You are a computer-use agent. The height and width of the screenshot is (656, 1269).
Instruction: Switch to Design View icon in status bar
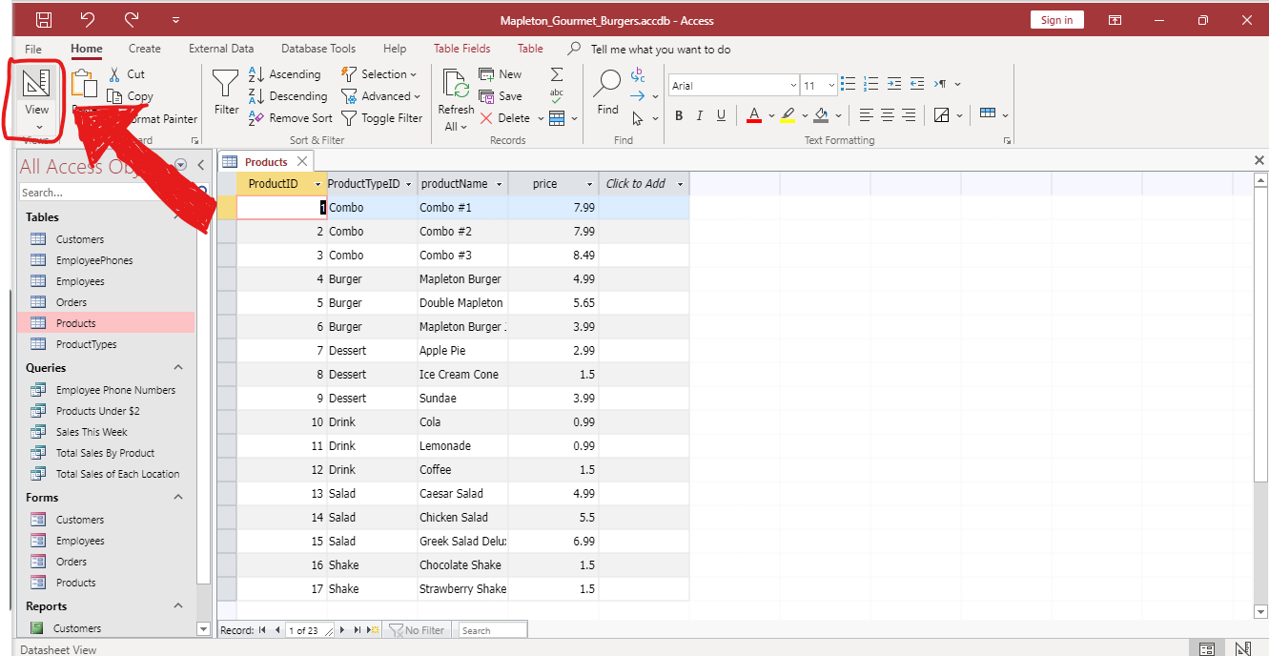pos(1242,648)
